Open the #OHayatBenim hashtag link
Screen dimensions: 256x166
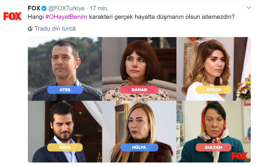pos(66,17)
